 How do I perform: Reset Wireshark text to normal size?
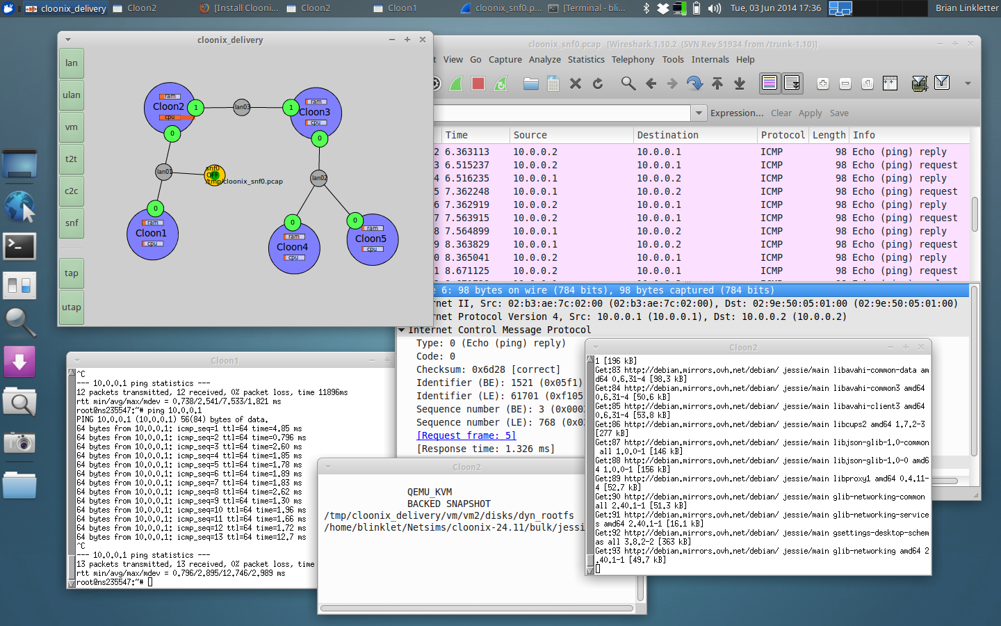[x=868, y=83]
